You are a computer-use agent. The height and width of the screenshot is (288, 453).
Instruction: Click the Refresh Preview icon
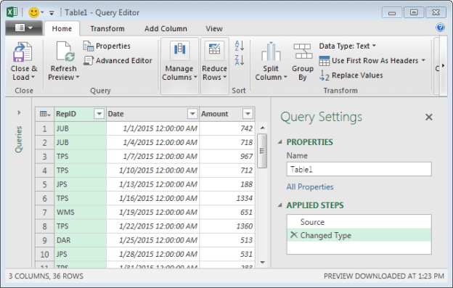pos(65,52)
